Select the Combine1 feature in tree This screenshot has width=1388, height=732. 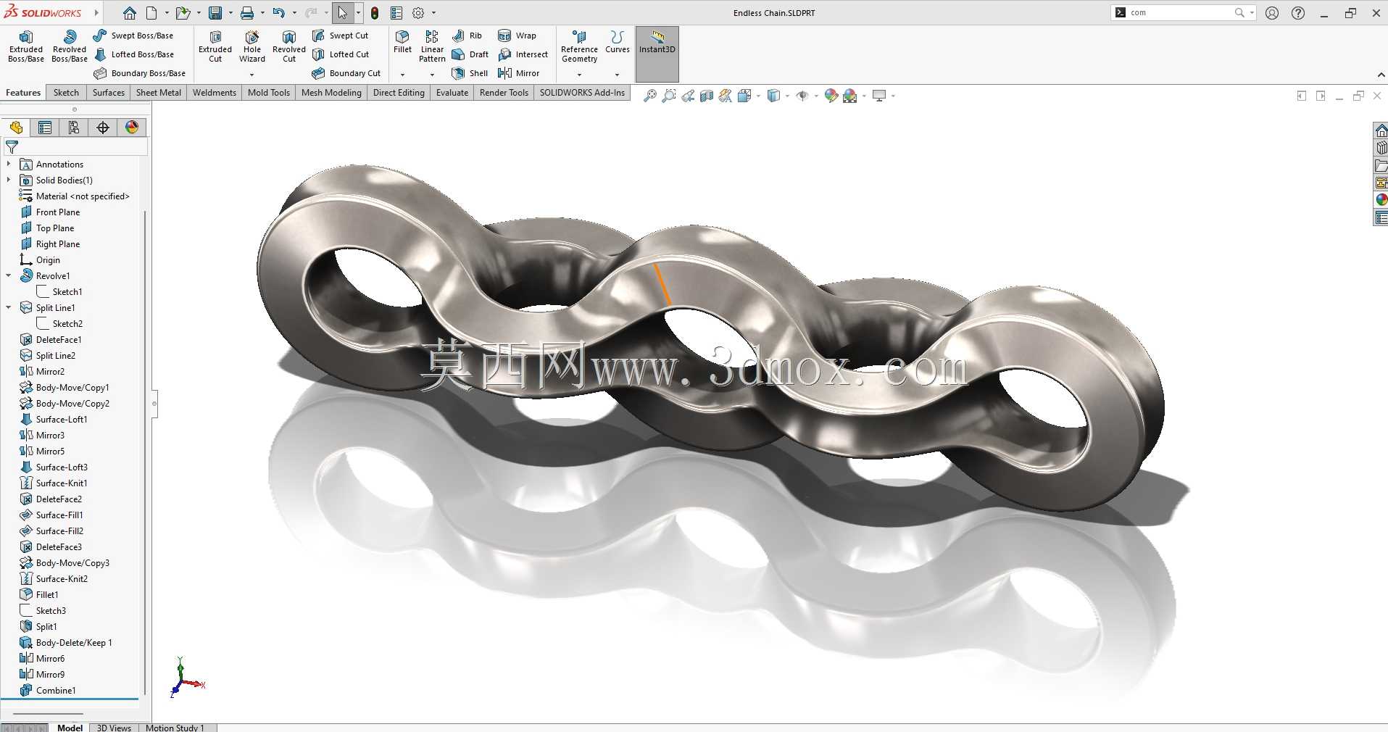point(48,691)
